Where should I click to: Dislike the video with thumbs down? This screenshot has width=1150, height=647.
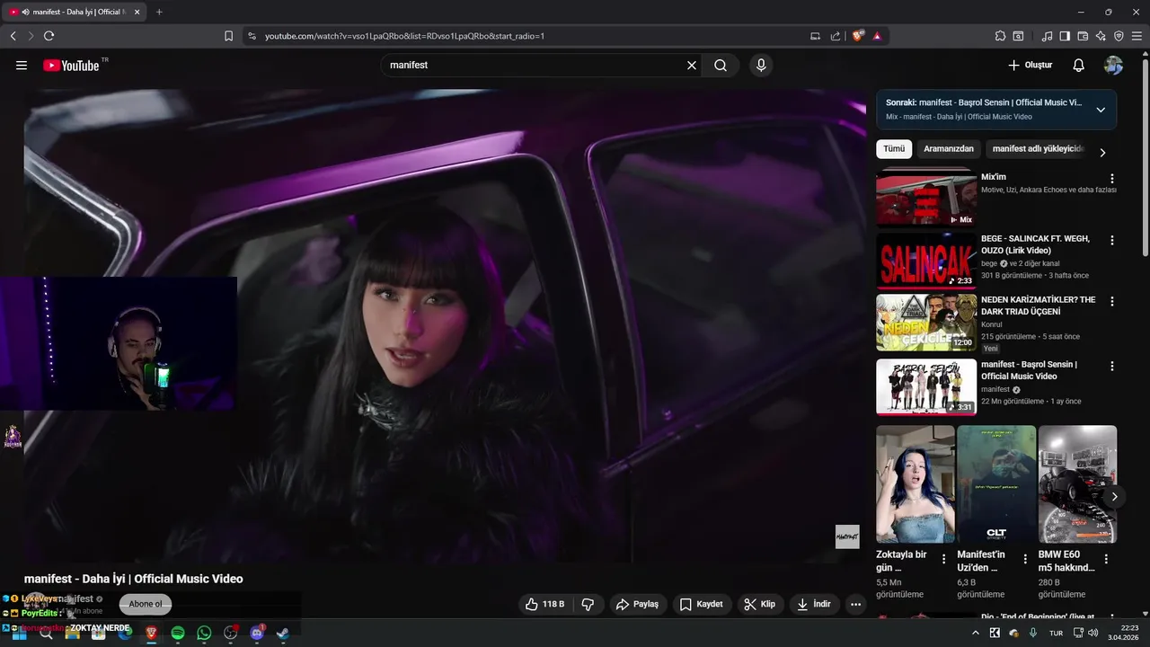coord(588,605)
